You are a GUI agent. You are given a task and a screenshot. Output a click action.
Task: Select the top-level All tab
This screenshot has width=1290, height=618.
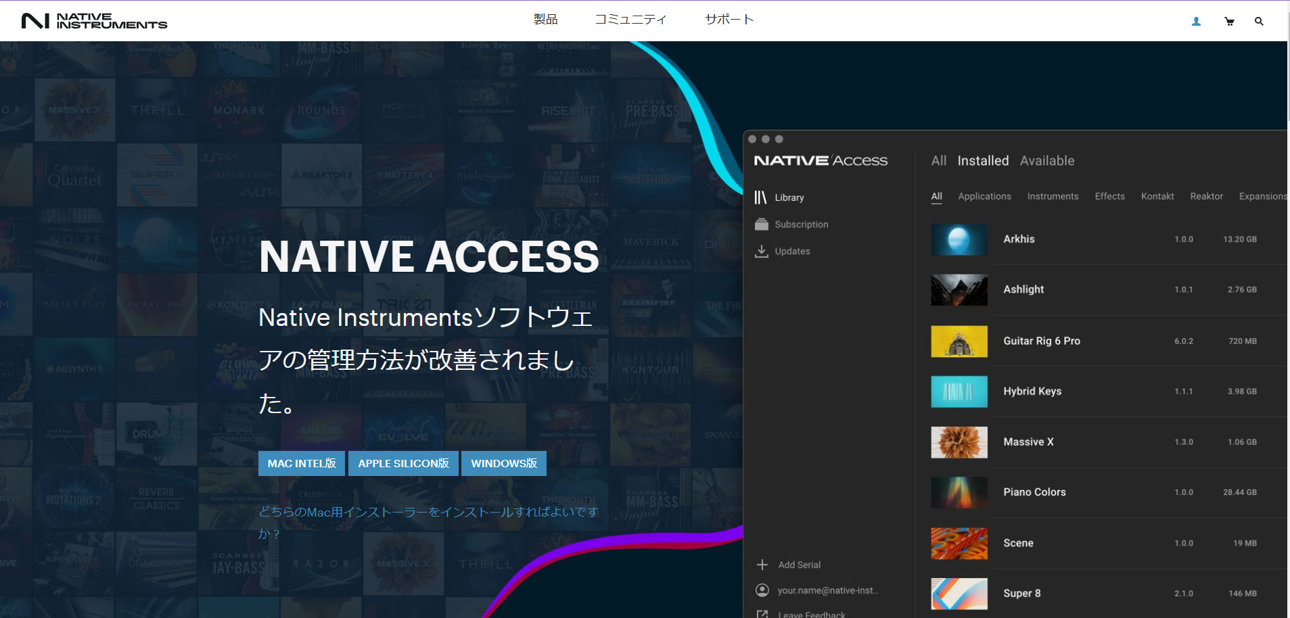(938, 161)
